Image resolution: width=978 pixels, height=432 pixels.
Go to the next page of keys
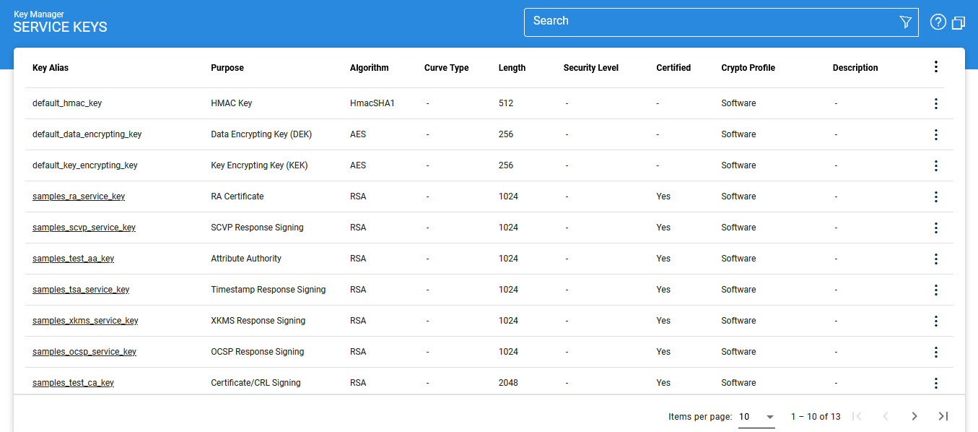coord(914,416)
